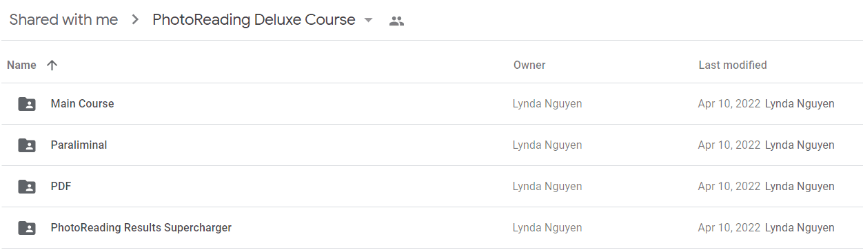
Task: Select the PDF shared folder icon
Action: [27, 187]
